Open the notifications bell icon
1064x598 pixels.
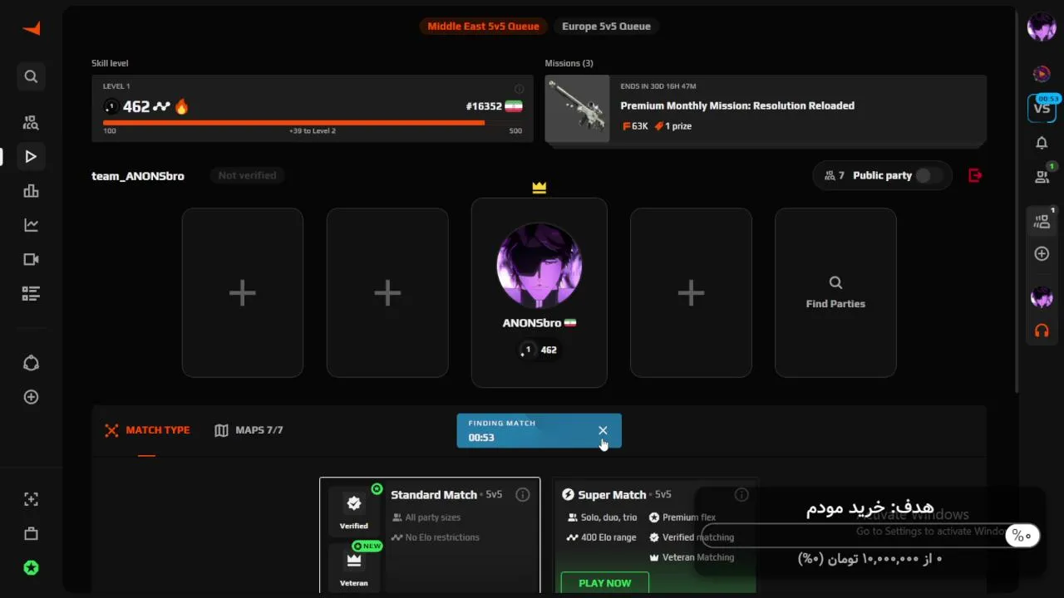click(x=1042, y=143)
